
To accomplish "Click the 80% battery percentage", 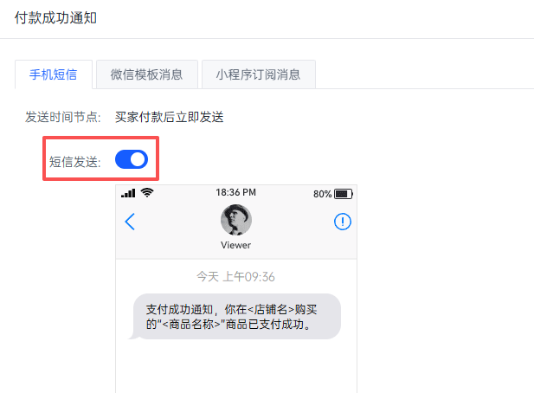I will pyautogui.click(x=322, y=193).
